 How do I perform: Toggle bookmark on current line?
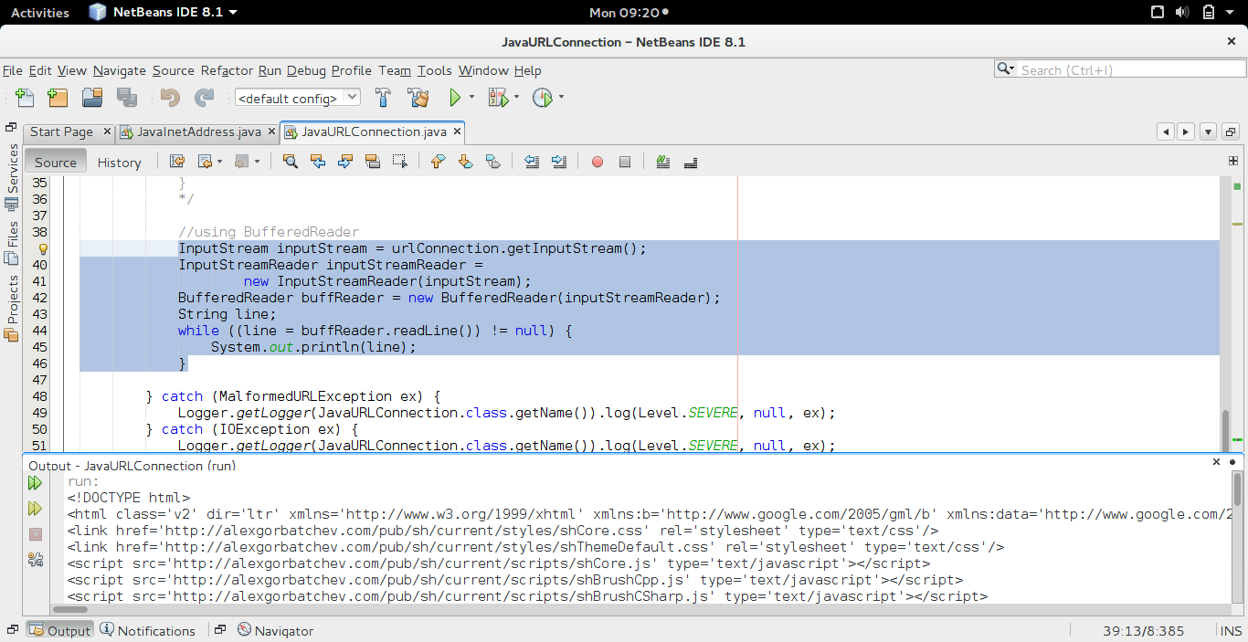(x=492, y=162)
